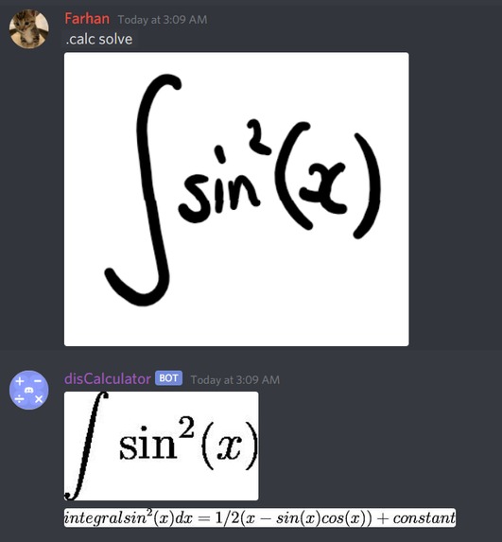
Task: Click the "+ constant" part of solution
Action: point(416,518)
